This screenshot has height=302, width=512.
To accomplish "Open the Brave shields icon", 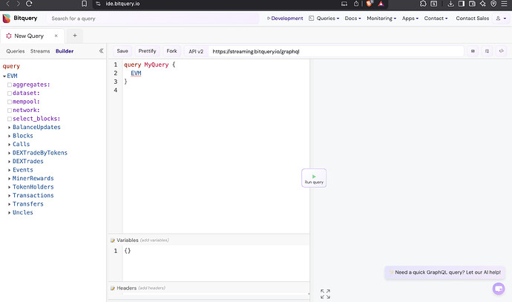I will [369, 4].
